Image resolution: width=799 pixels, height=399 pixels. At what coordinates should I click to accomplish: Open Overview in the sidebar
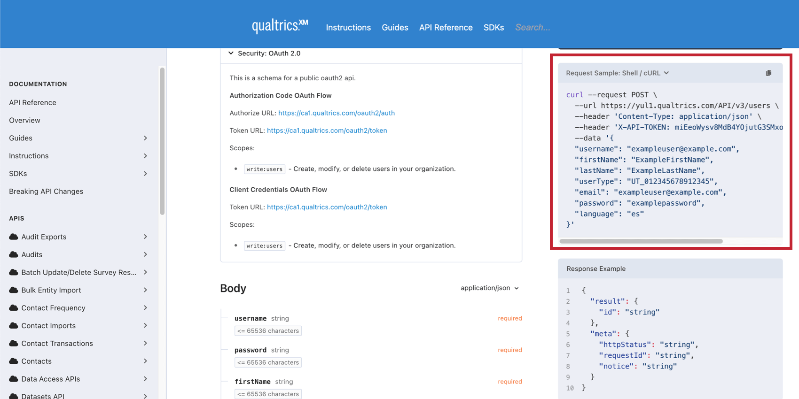click(24, 120)
